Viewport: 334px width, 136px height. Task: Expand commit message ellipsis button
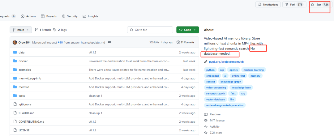coord(110,42)
